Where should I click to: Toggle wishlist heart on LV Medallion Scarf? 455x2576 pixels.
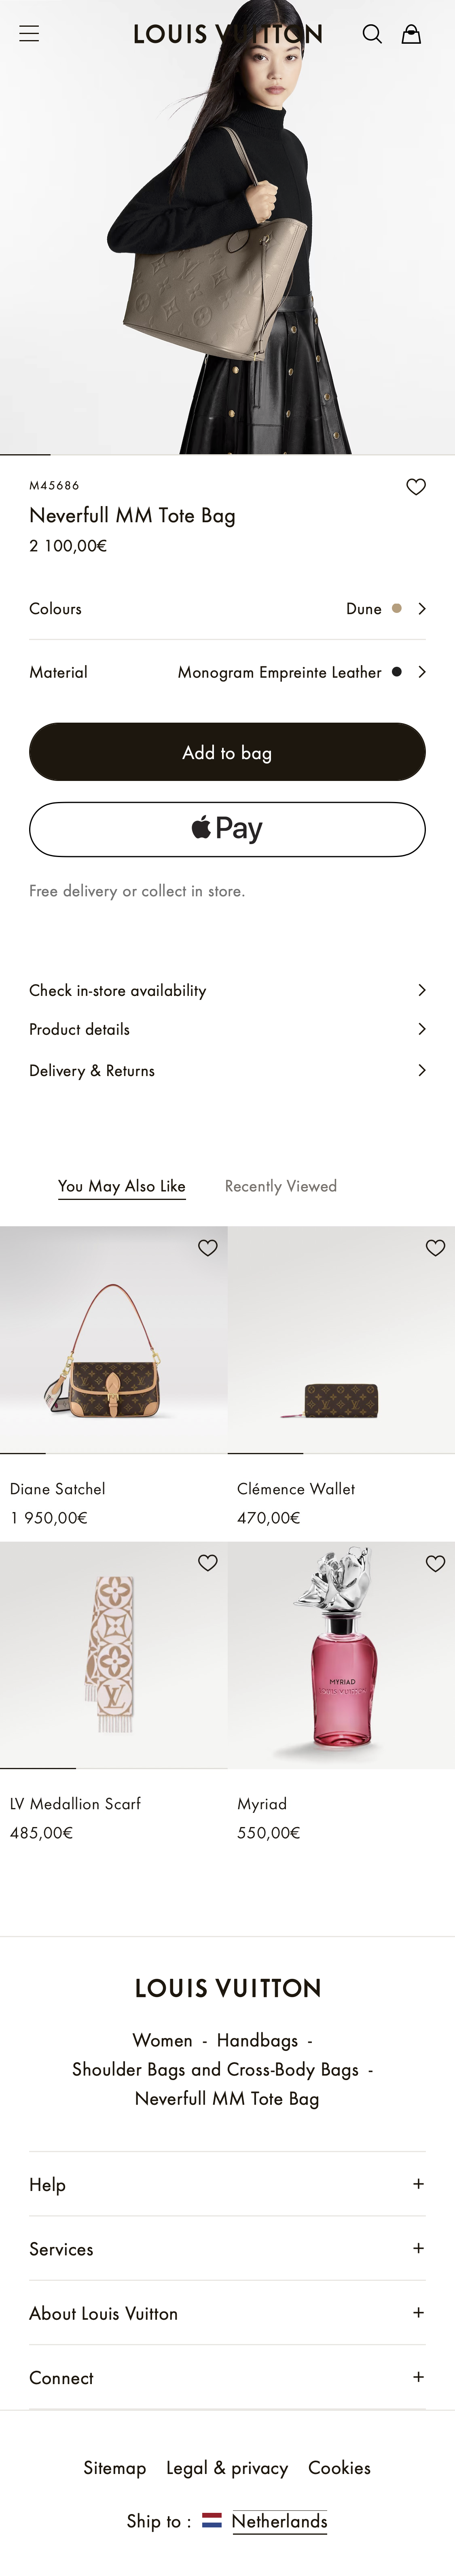(x=207, y=1563)
